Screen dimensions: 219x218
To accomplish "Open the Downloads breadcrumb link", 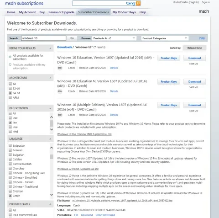I will (64, 47).
